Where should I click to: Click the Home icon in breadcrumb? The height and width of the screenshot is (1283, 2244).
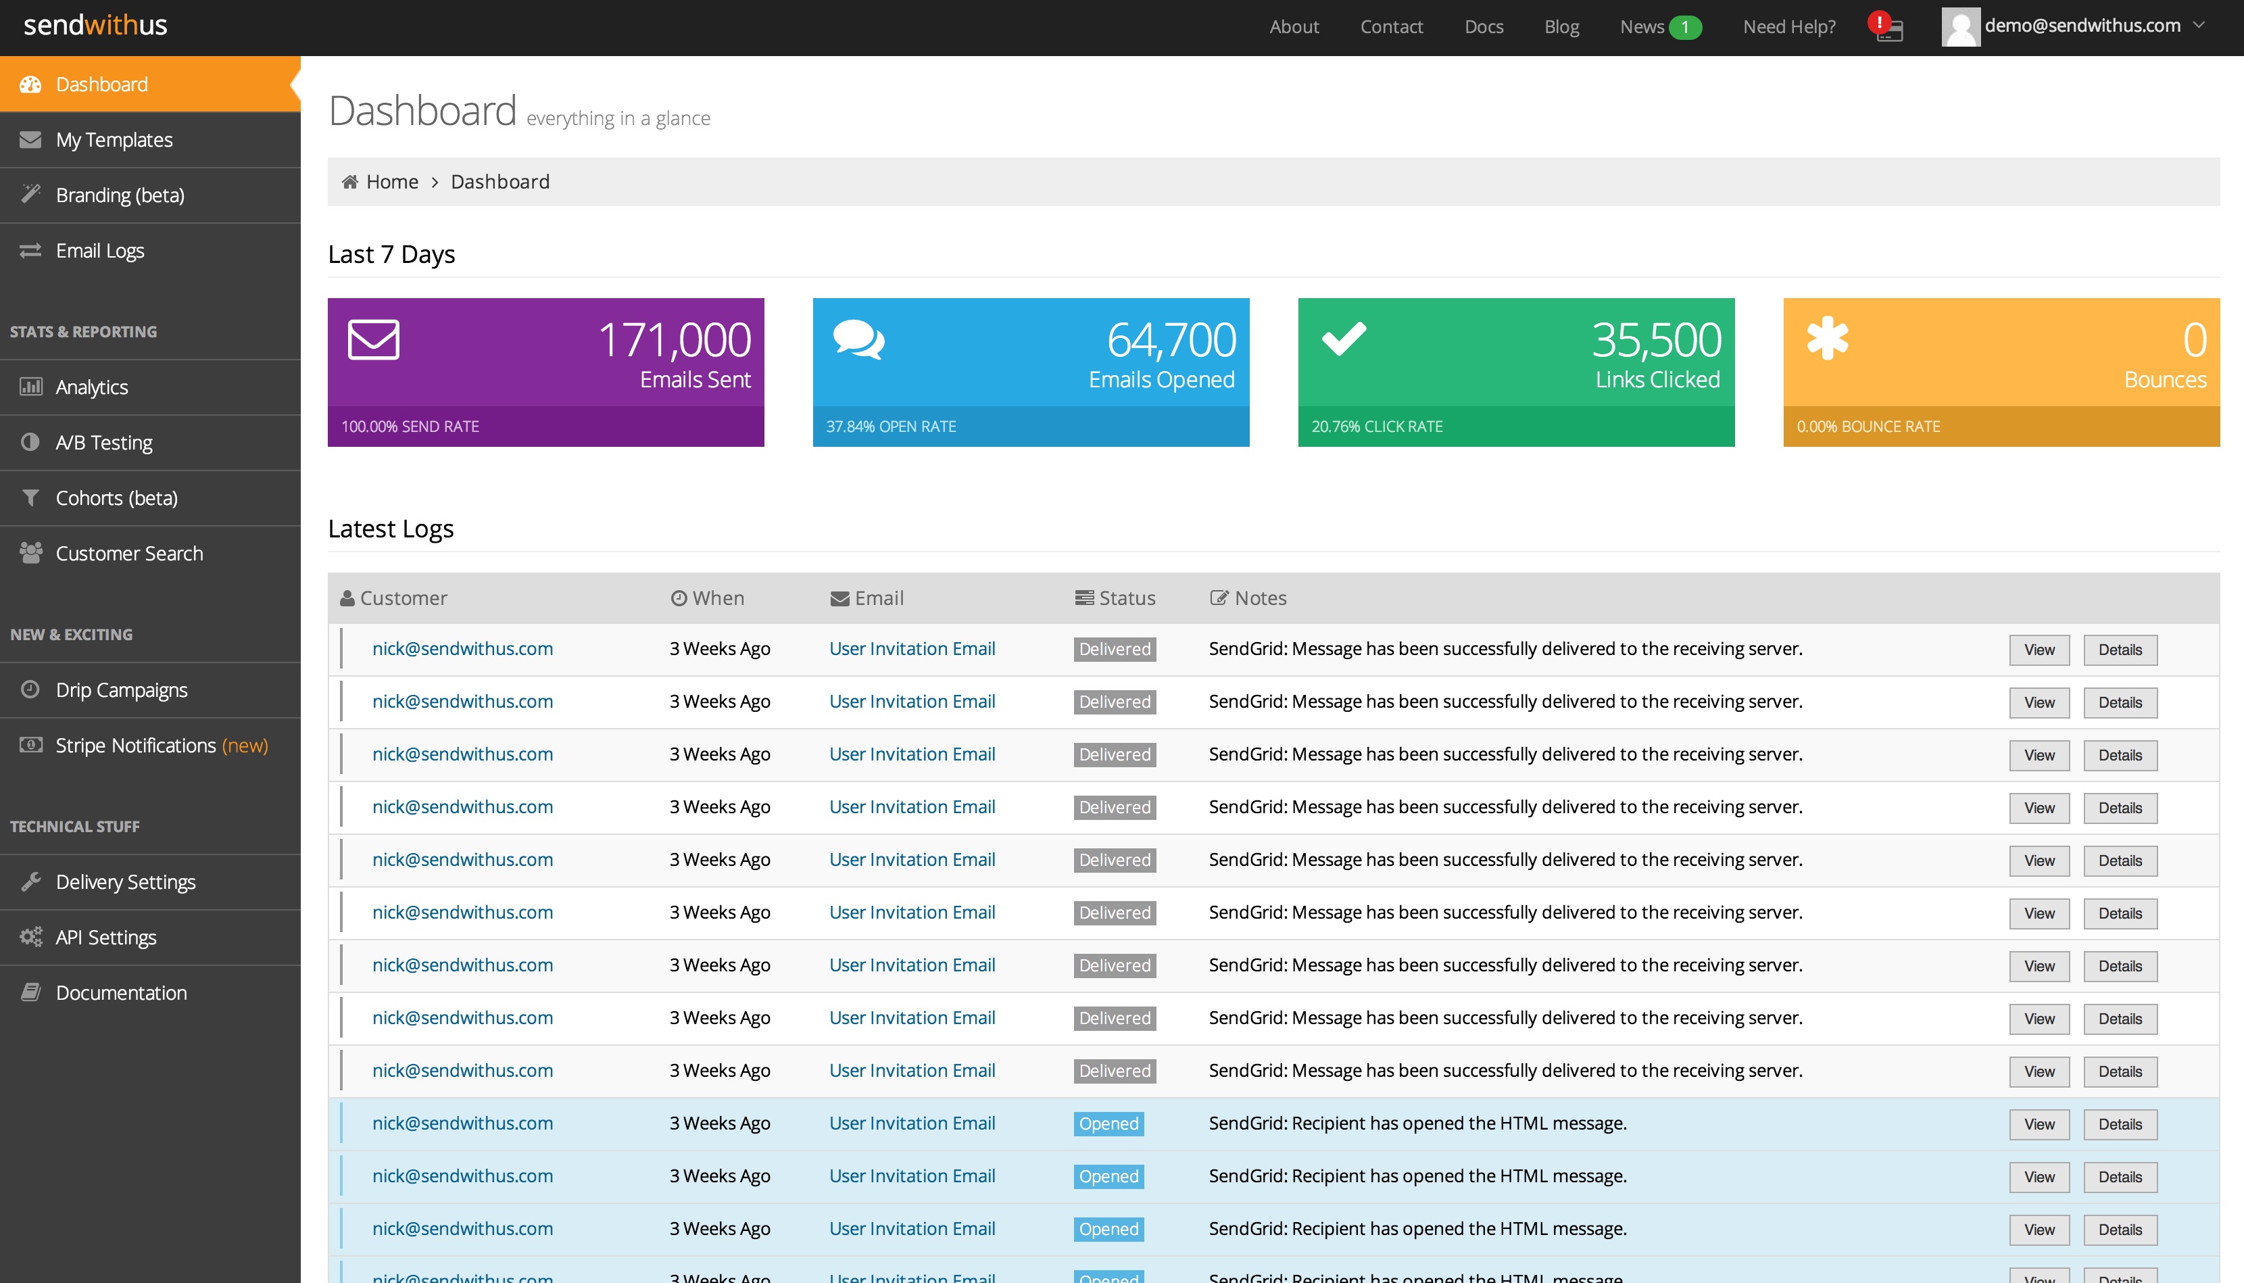349,183
